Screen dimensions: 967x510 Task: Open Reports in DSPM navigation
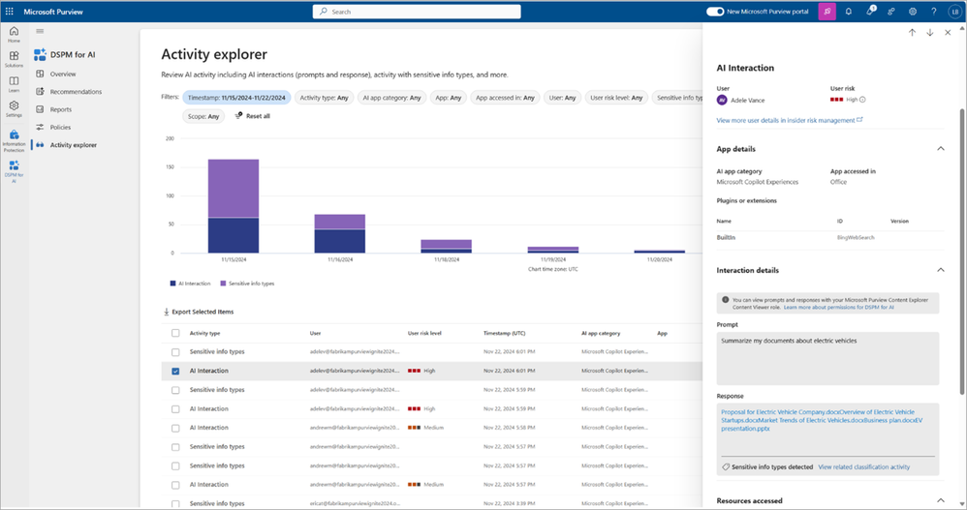pos(60,109)
